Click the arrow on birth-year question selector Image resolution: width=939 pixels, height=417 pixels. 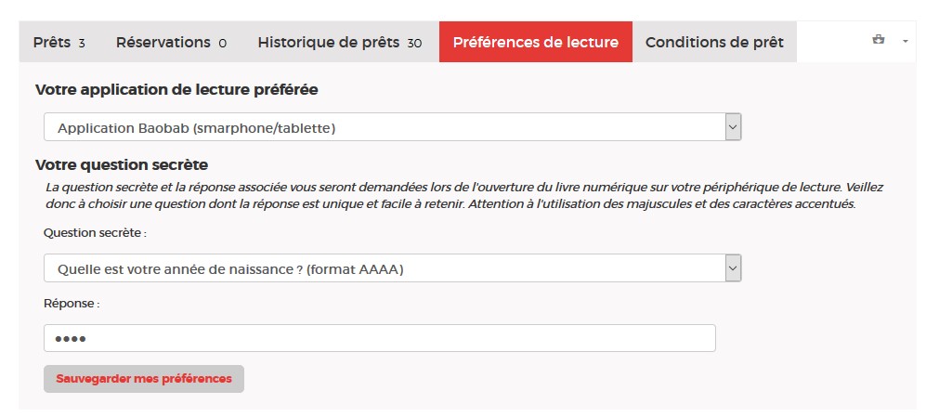(733, 268)
